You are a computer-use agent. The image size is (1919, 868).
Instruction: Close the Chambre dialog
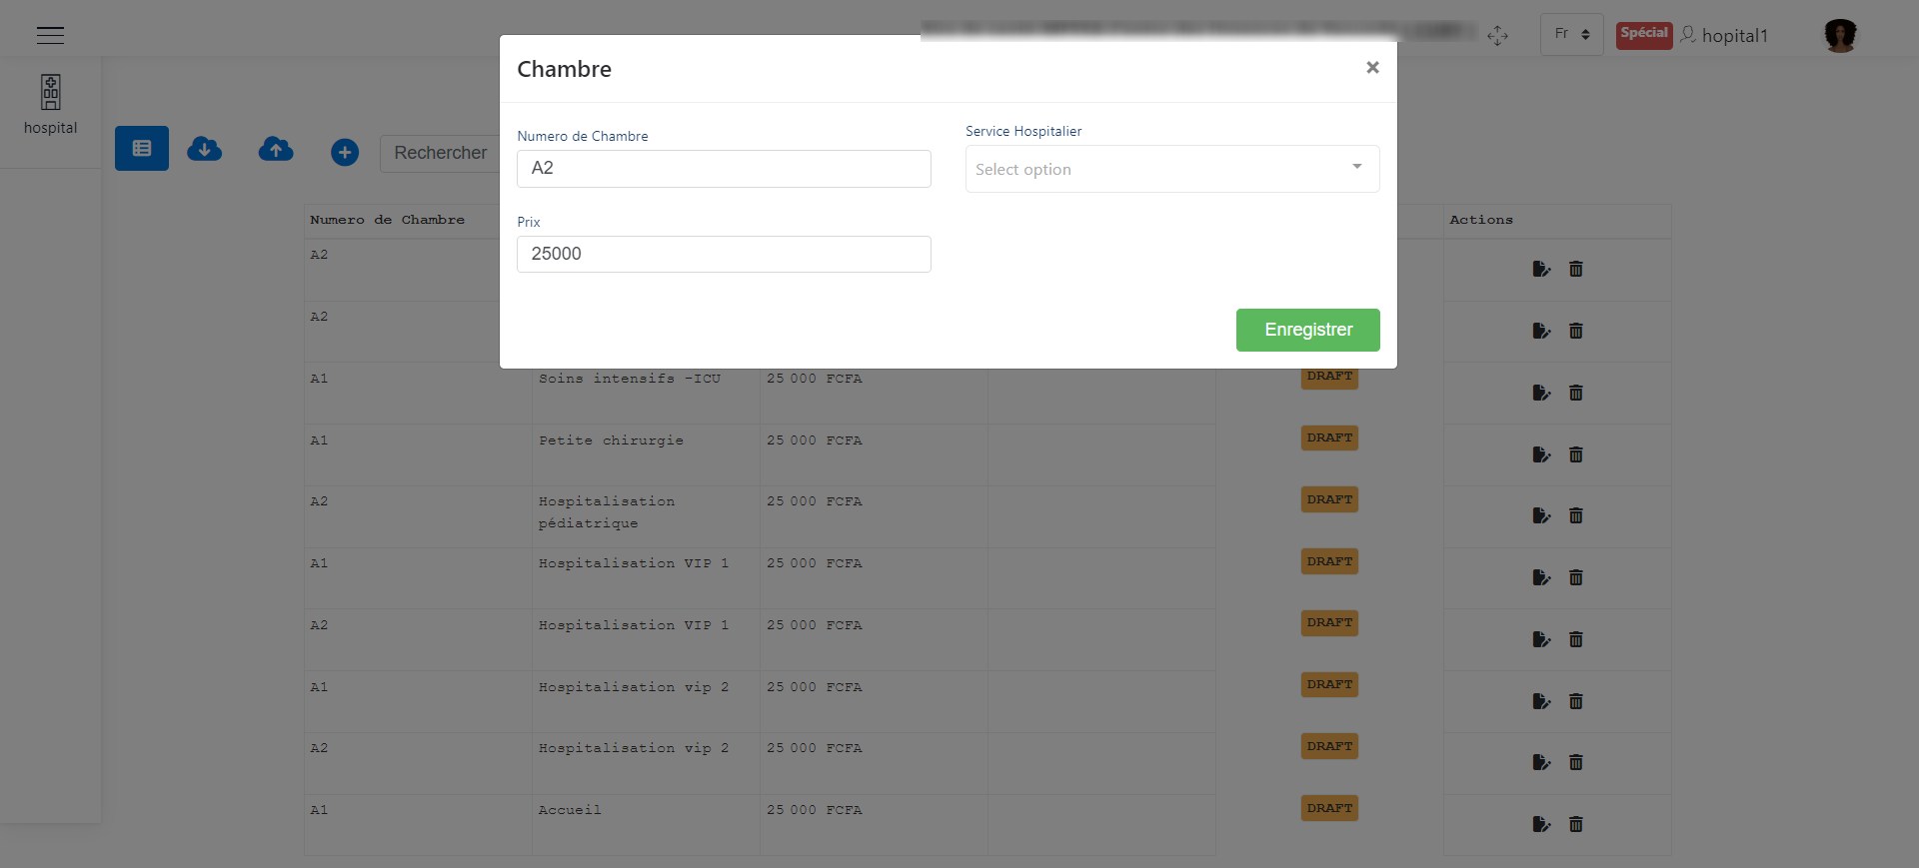pos(1372,67)
